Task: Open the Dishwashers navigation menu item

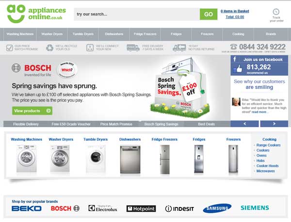Action: [114, 34]
